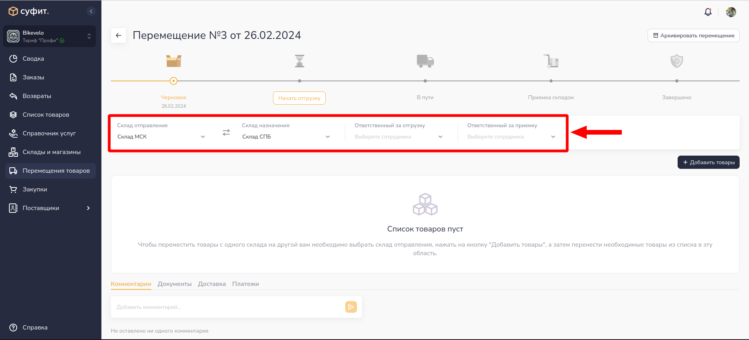Click the Приемка складом trolley icon
Image resolution: width=749 pixels, height=340 pixels.
coord(551,61)
